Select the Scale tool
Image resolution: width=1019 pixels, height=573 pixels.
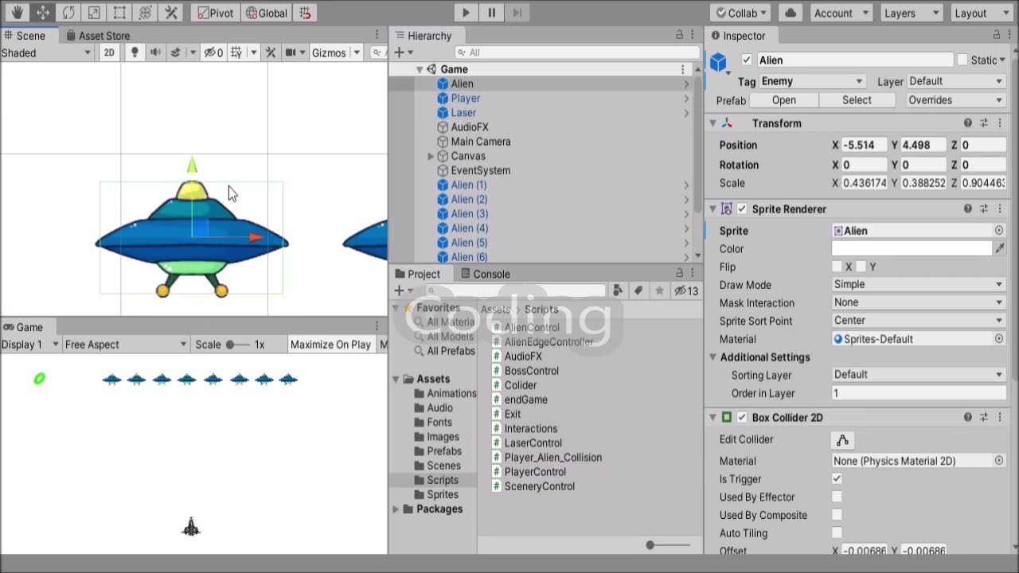pyautogui.click(x=94, y=13)
